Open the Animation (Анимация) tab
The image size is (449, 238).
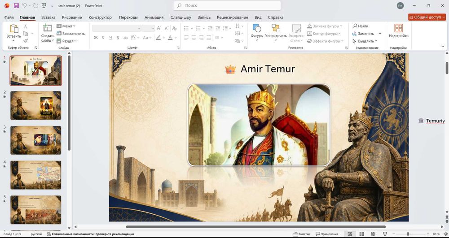(x=154, y=17)
